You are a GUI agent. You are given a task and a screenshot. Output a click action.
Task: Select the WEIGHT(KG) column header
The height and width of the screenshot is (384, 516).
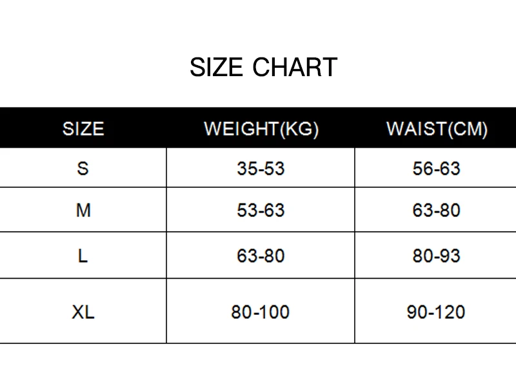point(261,129)
